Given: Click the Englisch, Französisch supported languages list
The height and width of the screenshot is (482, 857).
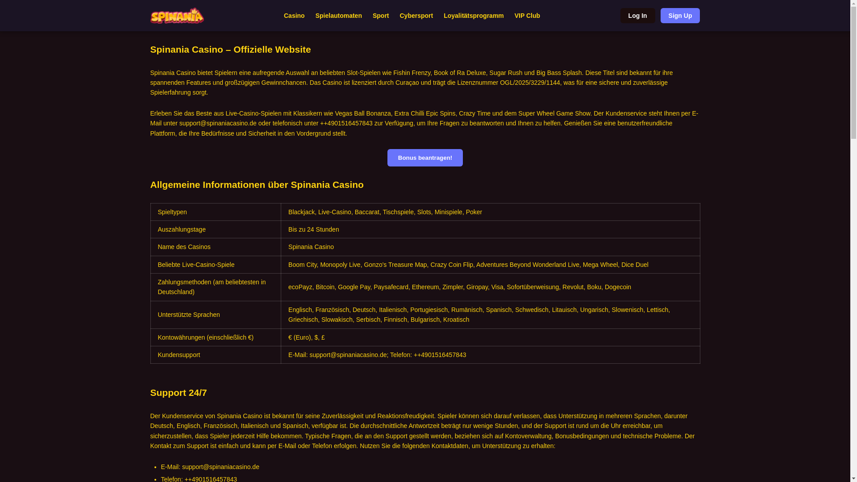Looking at the screenshot, I should point(490,315).
